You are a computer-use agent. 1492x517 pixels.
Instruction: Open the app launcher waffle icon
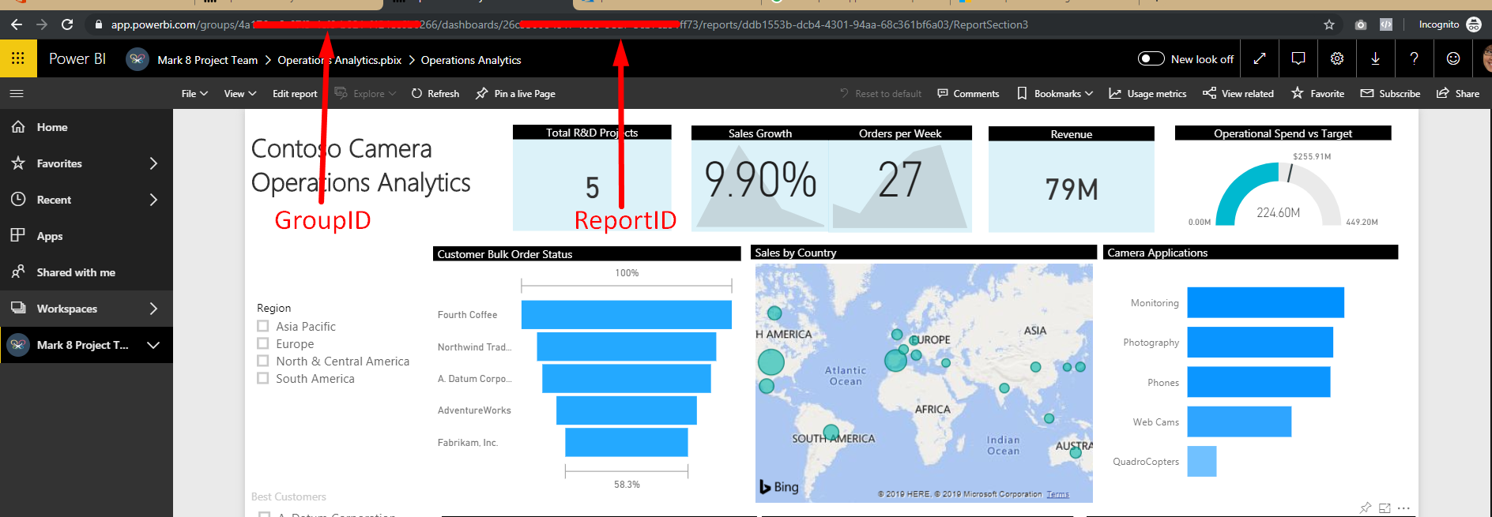(x=18, y=58)
